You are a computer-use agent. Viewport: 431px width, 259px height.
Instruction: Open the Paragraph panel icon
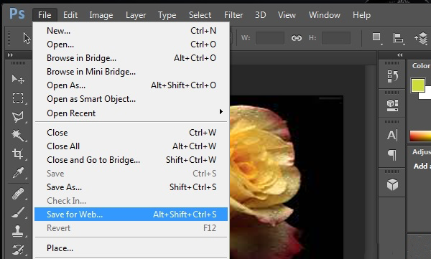pyautogui.click(x=392, y=155)
